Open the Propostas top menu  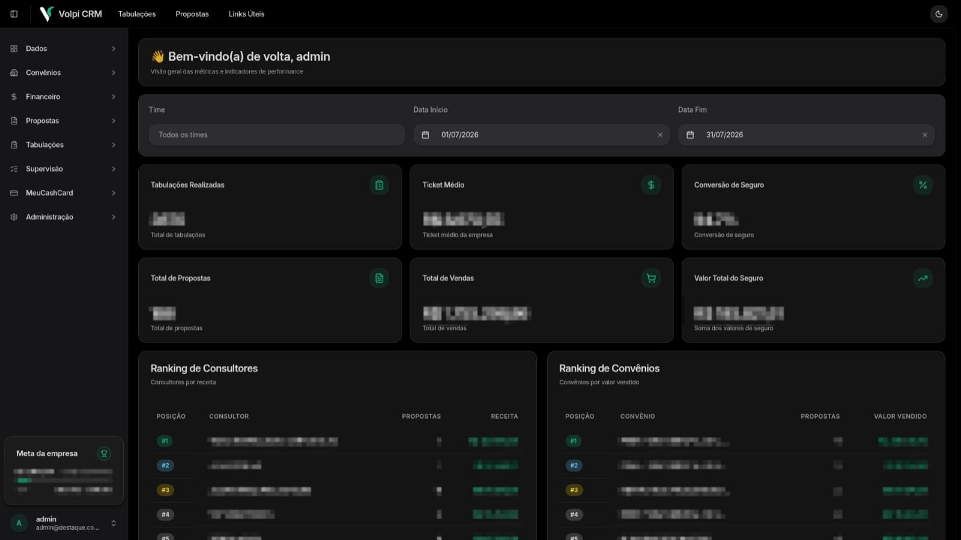[x=192, y=14]
